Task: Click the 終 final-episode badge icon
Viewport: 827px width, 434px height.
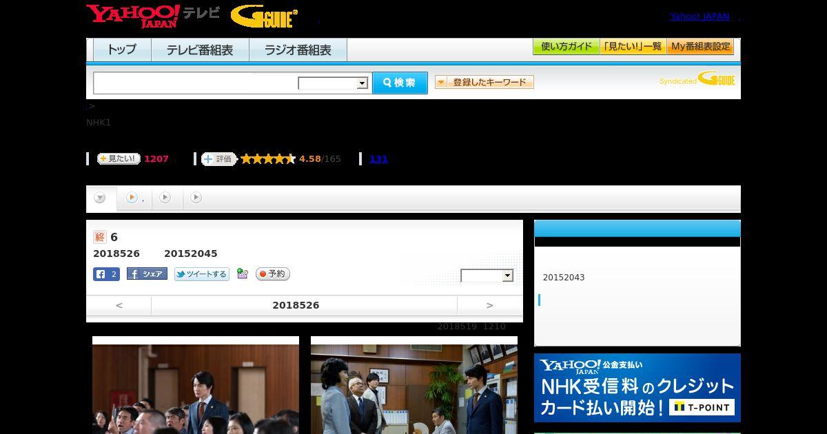Action: point(100,237)
